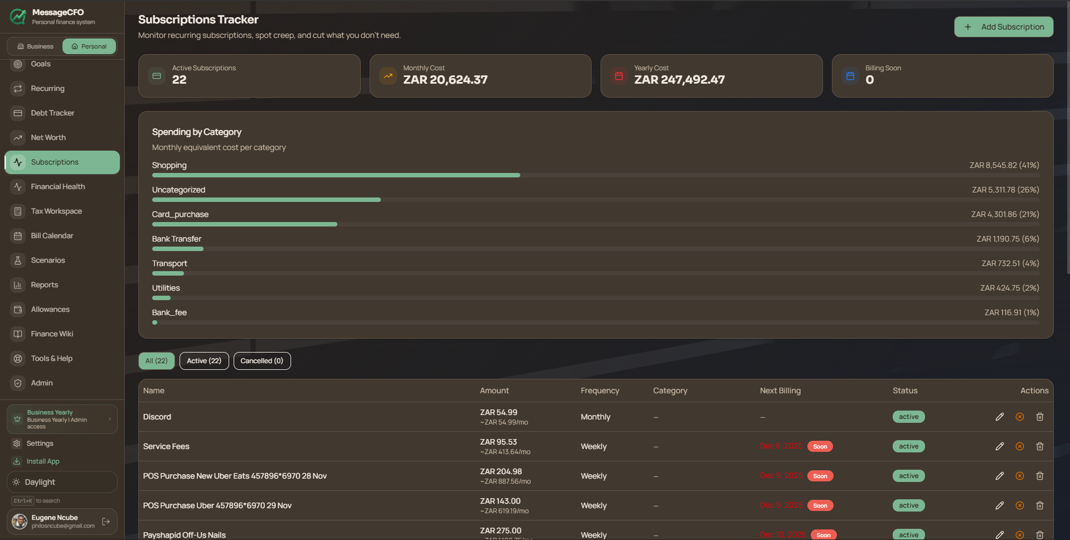This screenshot has width=1070, height=540.
Task: Click the Status column header
Action: [905, 390]
